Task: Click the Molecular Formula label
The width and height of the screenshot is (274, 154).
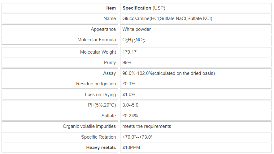Action: coord(97,40)
